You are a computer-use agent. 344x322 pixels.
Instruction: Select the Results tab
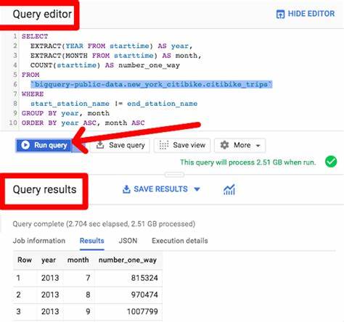click(x=92, y=241)
